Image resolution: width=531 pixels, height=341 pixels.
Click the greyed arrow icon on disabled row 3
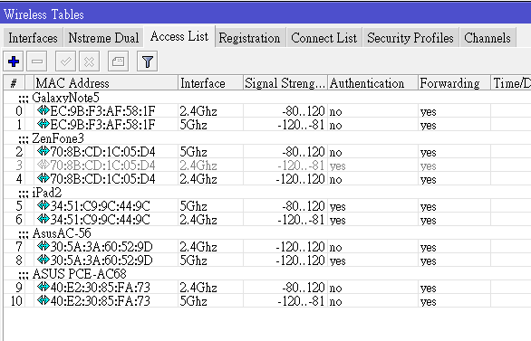pyautogui.click(x=43, y=165)
